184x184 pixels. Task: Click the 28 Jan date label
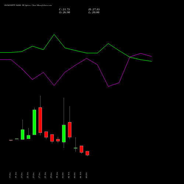[x=45, y=175]
